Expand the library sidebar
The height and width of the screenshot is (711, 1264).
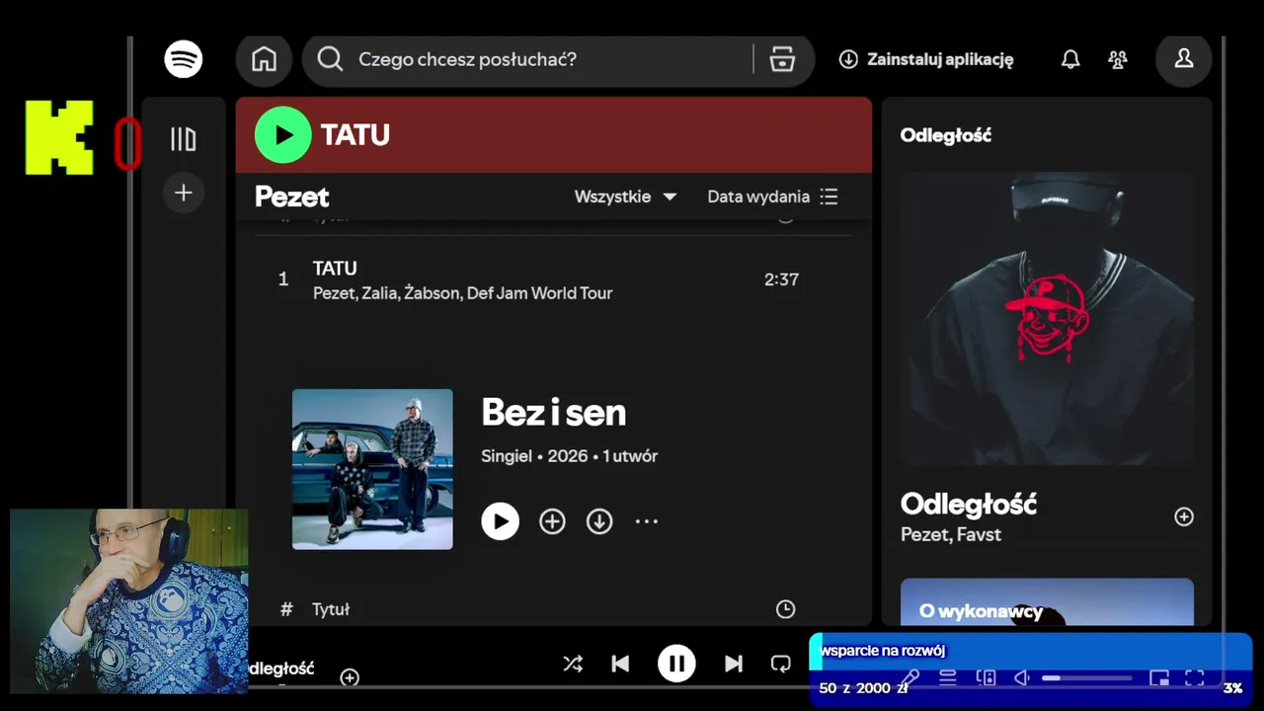(x=184, y=139)
